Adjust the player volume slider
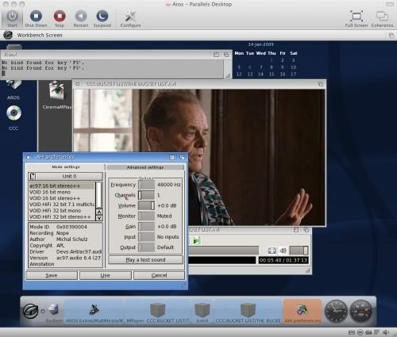The image size is (397, 337). pyautogui.click(x=299, y=251)
